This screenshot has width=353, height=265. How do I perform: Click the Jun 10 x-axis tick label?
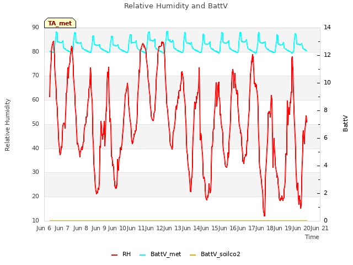(117, 228)
